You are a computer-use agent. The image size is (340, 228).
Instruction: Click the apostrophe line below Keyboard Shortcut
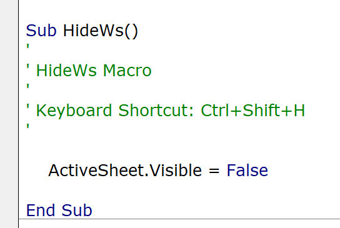[27, 126]
